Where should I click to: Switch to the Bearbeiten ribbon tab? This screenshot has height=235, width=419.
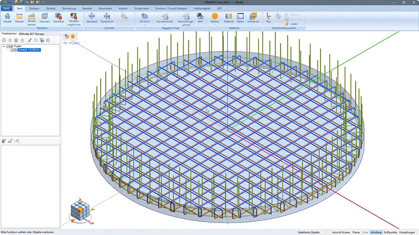pyautogui.click(x=105, y=8)
